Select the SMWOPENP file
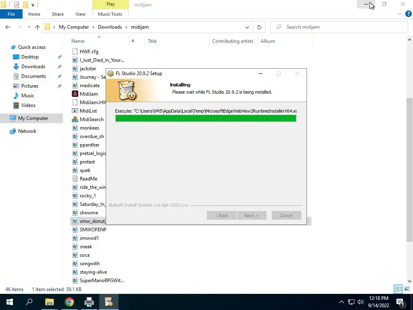The image size is (413, 310). coord(93,230)
